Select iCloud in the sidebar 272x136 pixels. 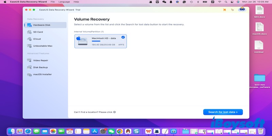(x=37, y=39)
